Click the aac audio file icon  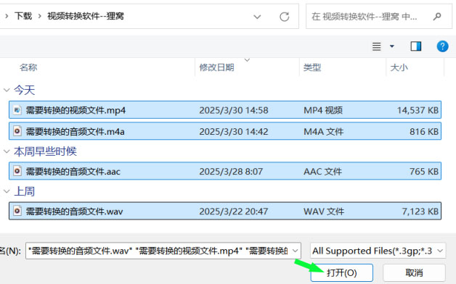pyautogui.click(x=17, y=171)
